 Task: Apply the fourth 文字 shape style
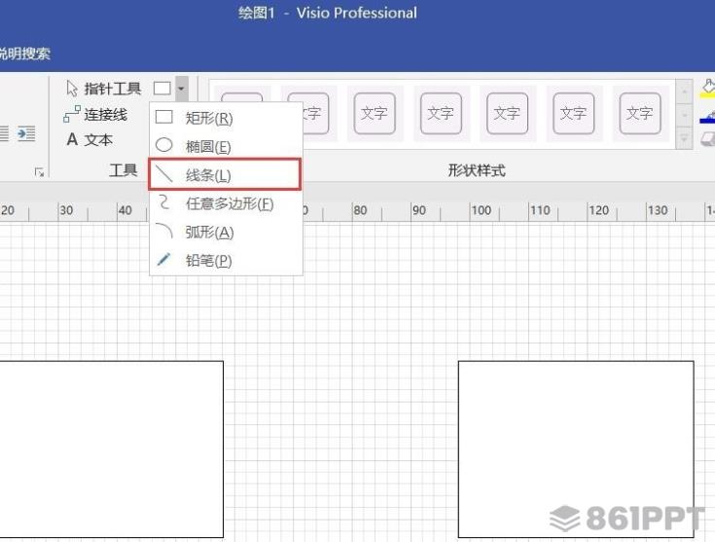tap(441, 113)
